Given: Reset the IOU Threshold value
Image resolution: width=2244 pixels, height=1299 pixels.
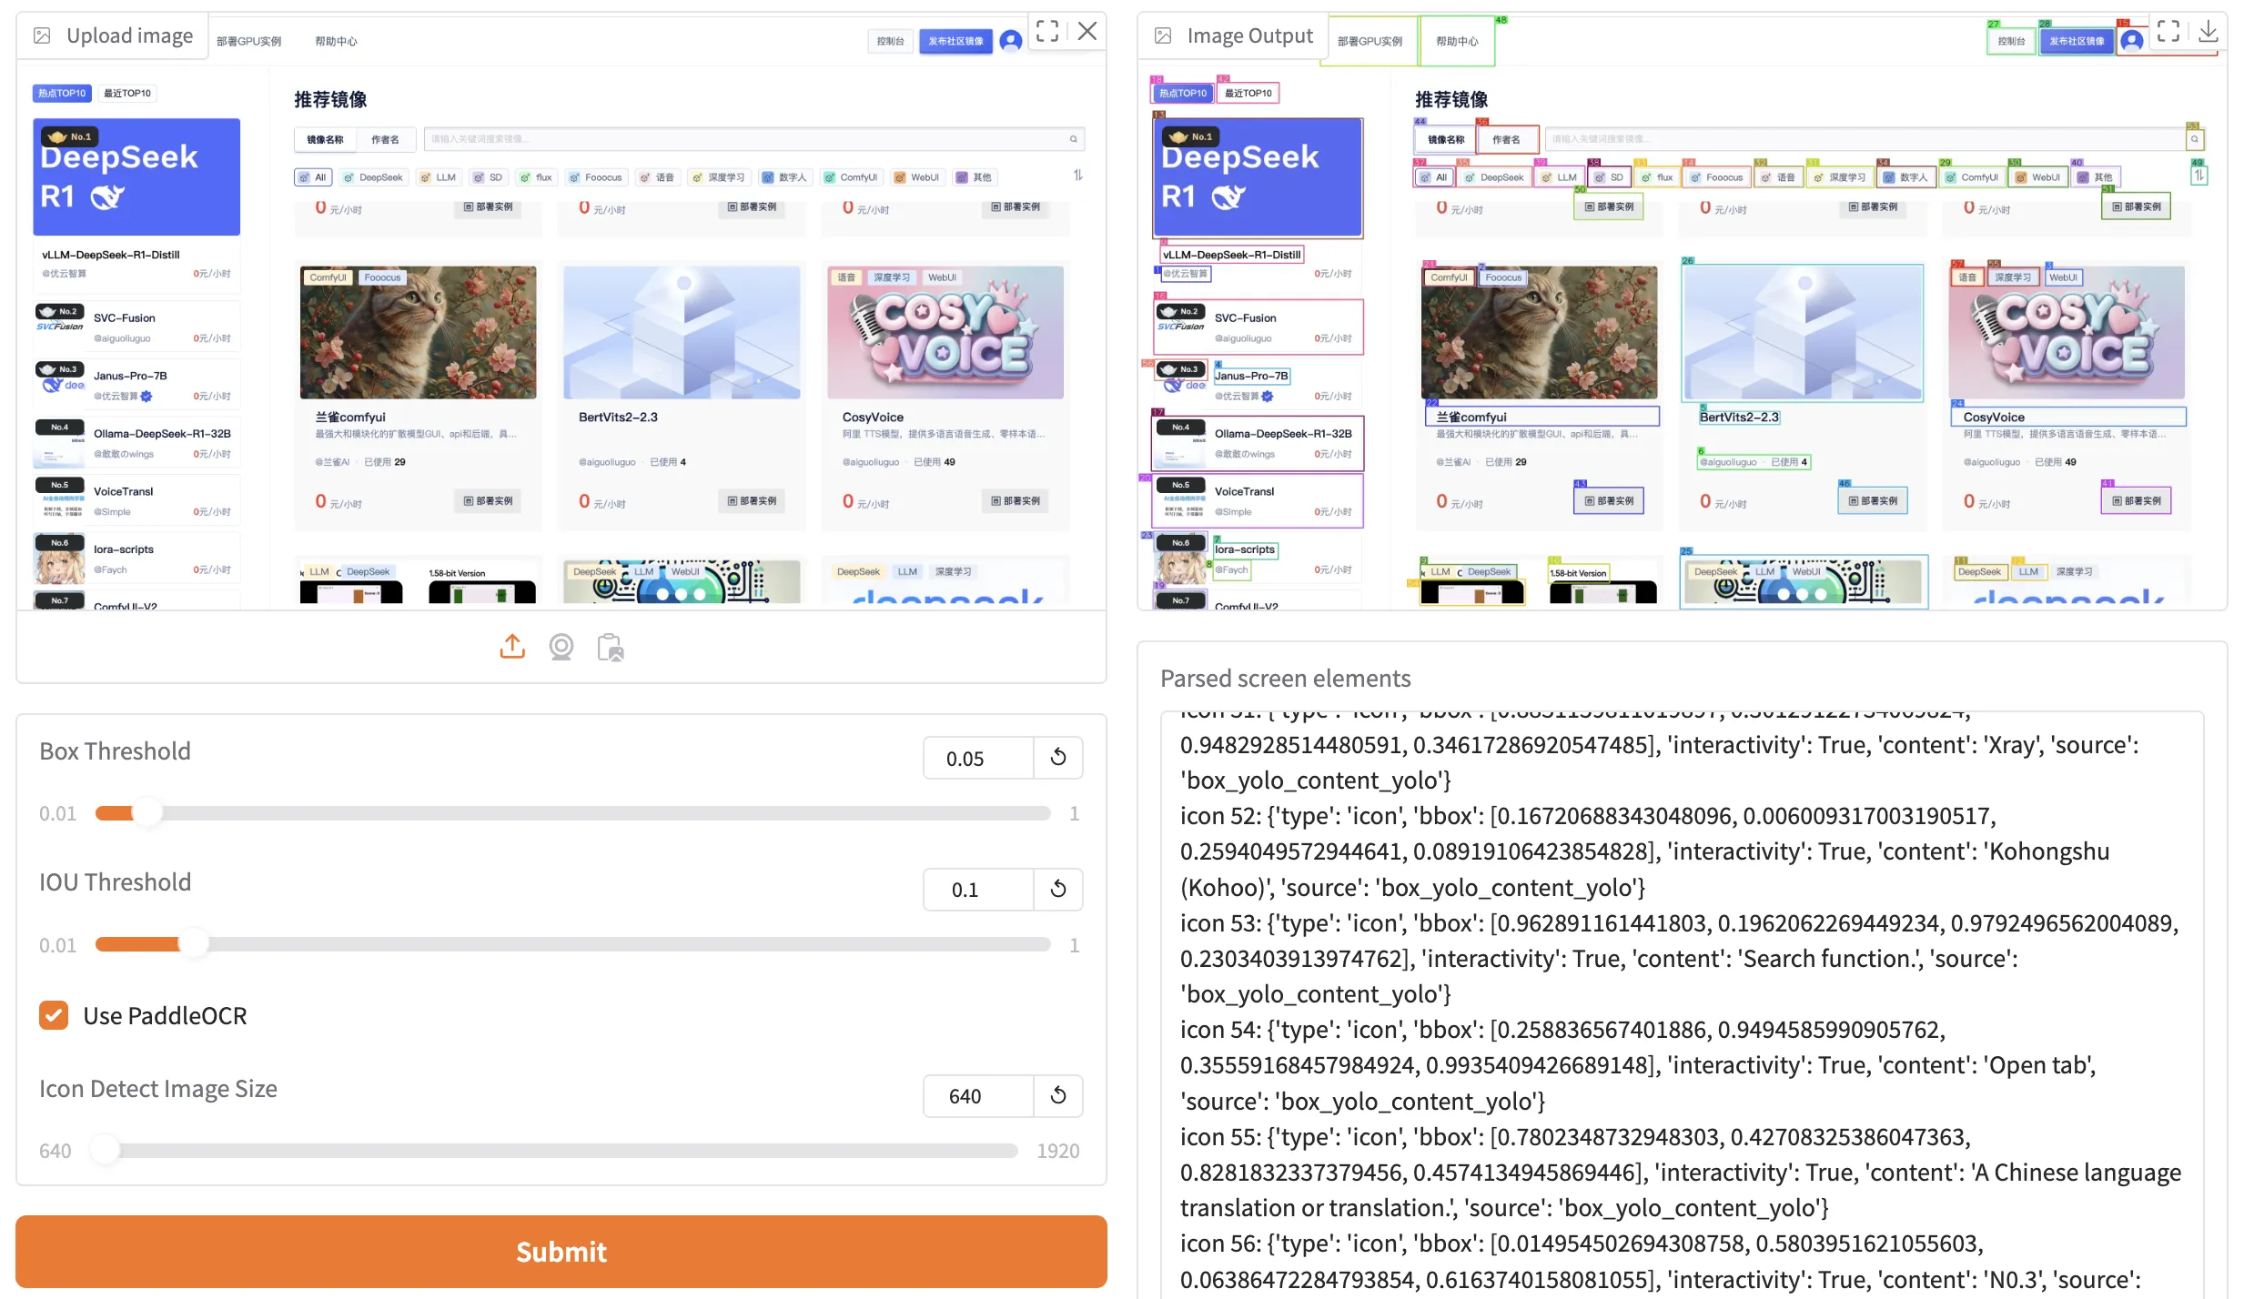Looking at the screenshot, I should 1058,889.
